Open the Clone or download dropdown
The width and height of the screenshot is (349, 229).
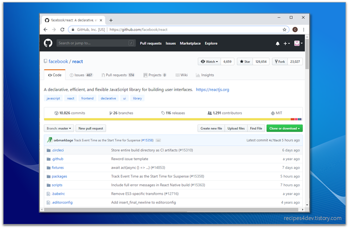285,128
